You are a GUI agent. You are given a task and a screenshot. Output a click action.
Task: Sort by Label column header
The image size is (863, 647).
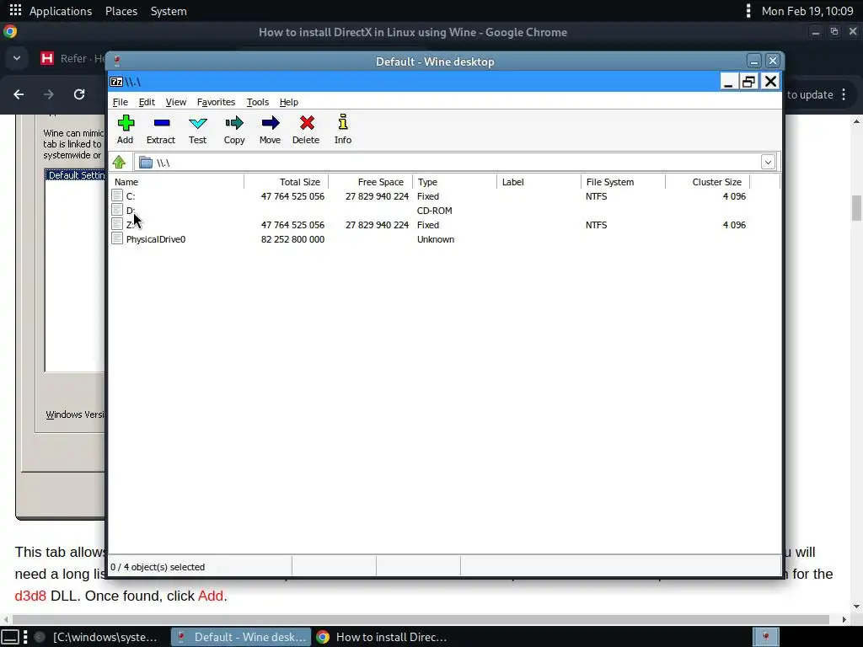tap(539, 182)
